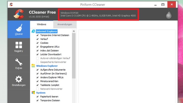
Task: Uncheck Andere Explorer MRUs checkbox
Action: point(38,78)
